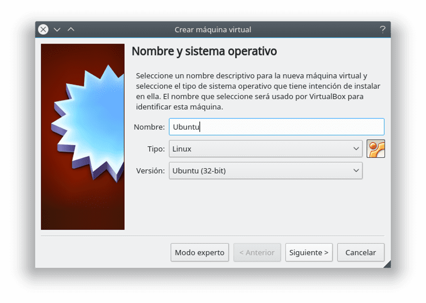This screenshot has width=426, height=303.
Task: Click the VirtualBox starburst wizard image
Action: 83,136
